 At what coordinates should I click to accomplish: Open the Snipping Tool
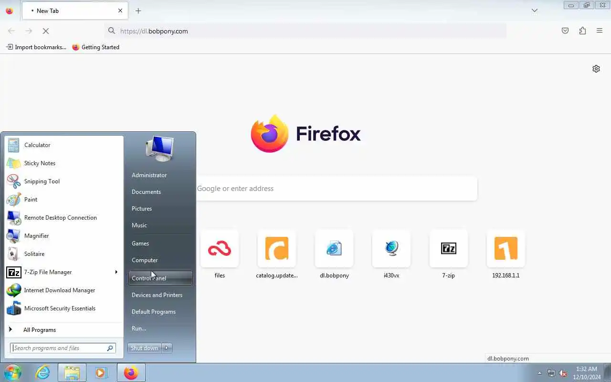[x=64, y=181]
